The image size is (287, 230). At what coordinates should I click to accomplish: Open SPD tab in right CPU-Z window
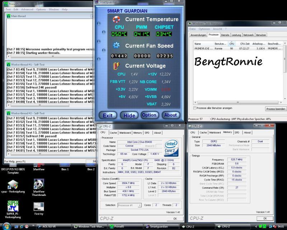click(237, 132)
